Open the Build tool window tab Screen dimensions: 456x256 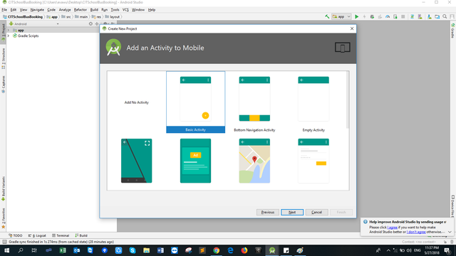point(81,235)
